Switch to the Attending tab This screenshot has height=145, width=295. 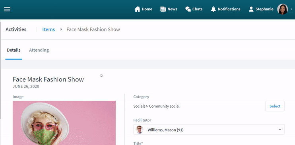point(39,50)
